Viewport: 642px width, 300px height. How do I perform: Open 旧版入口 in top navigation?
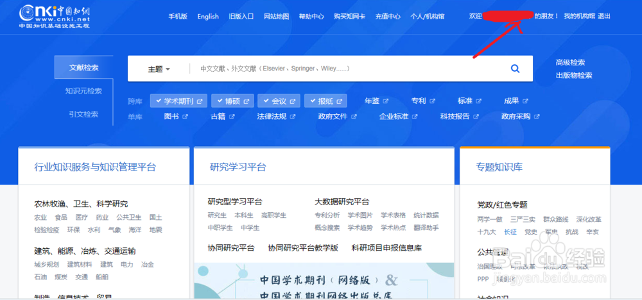point(241,17)
